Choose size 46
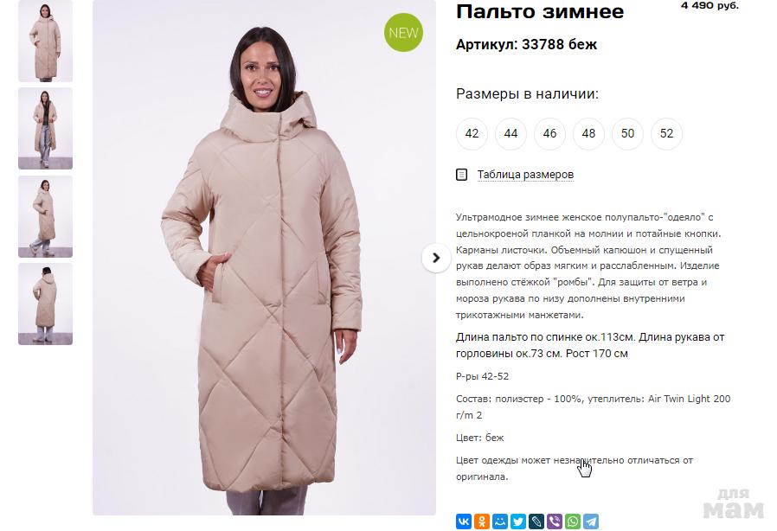777x531 pixels. 549,133
